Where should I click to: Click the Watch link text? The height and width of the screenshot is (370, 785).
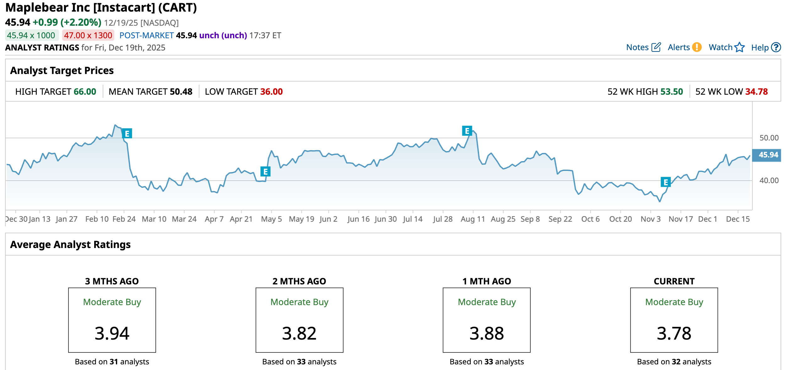pos(720,47)
